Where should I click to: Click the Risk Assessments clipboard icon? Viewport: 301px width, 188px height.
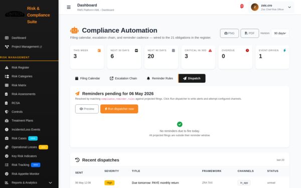(7, 94)
